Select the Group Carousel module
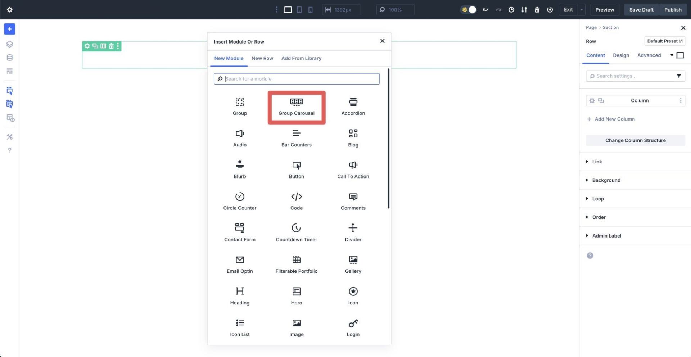 coord(296,107)
